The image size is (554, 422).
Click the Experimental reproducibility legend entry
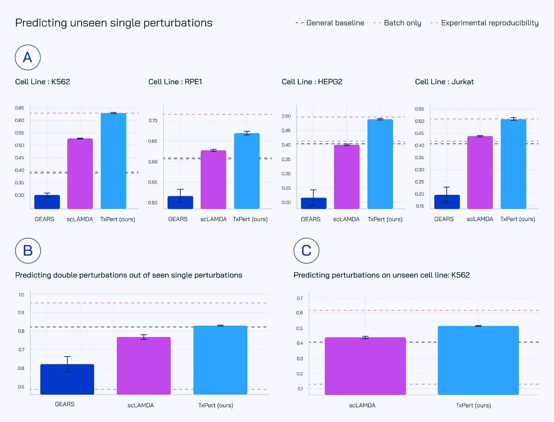click(484, 23)
